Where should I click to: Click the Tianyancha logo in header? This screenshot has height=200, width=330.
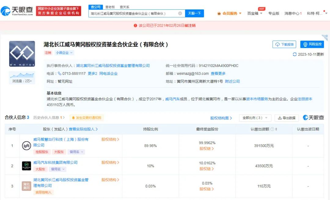17,11
